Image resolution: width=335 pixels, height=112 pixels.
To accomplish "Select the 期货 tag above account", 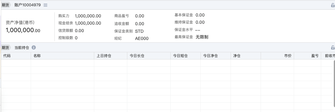I will click(5, 5).
